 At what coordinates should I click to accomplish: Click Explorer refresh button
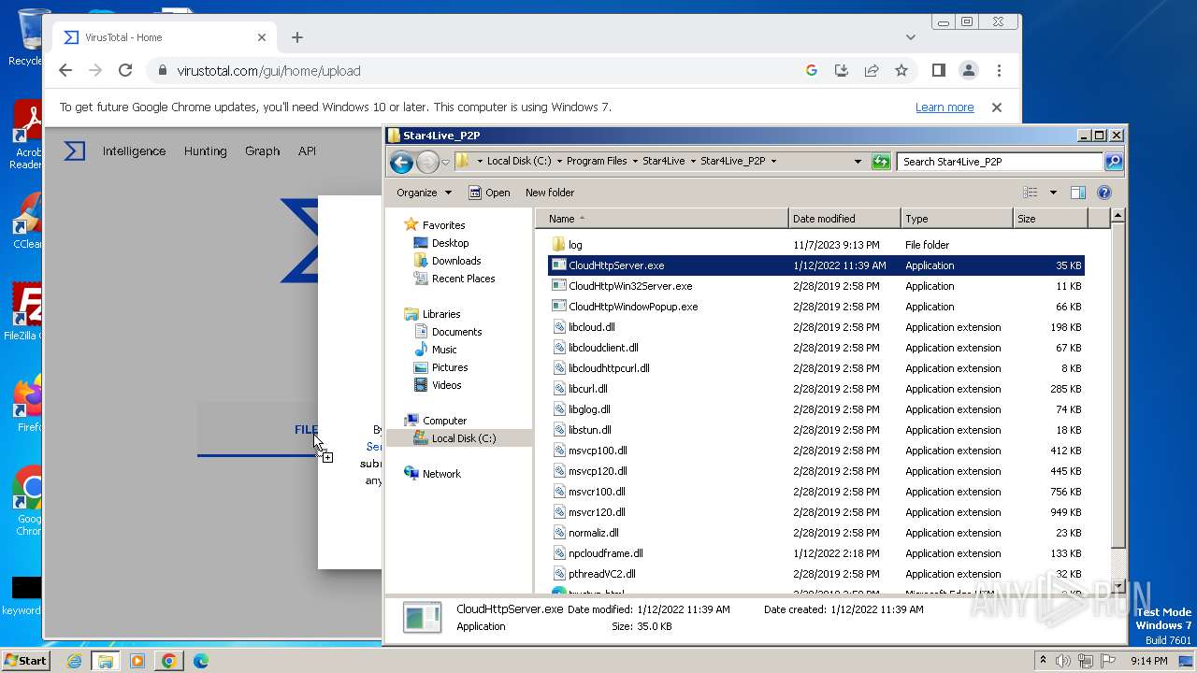click(881, 162)
